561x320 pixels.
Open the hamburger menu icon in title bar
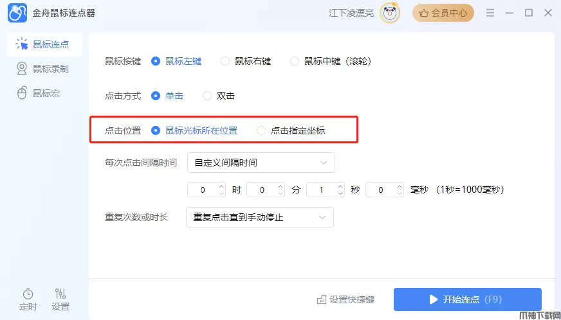pyautogui.click(x=490, y=13)
